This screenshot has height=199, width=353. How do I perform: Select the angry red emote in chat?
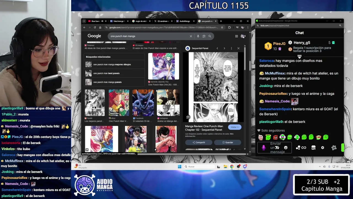[275, 137]
